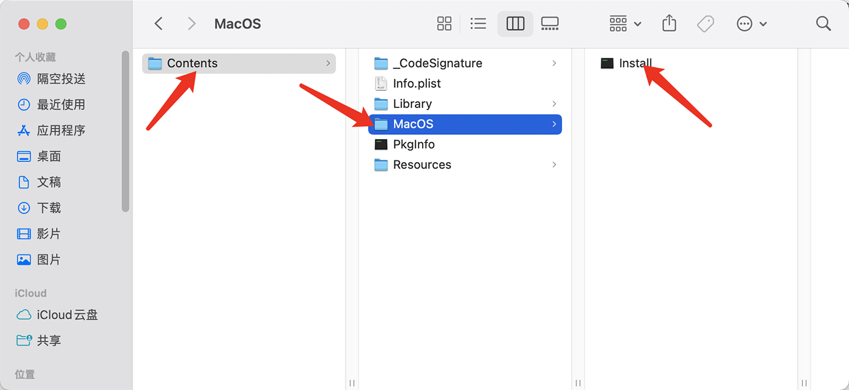This screenshot has height=390, width=849.
Task: Select the Info.plist file
Action: click(x=416, y=84)
